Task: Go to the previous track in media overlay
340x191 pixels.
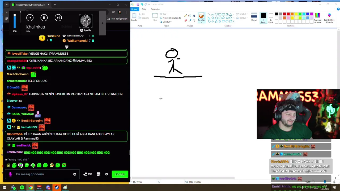Action: point(30,18)
